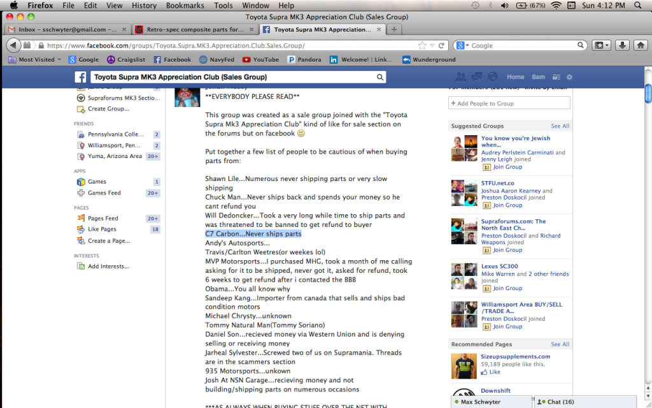This screenshot has height=408, width=652.
Task: Open Sam's profile link in header
Action: [x=538, y=77]
